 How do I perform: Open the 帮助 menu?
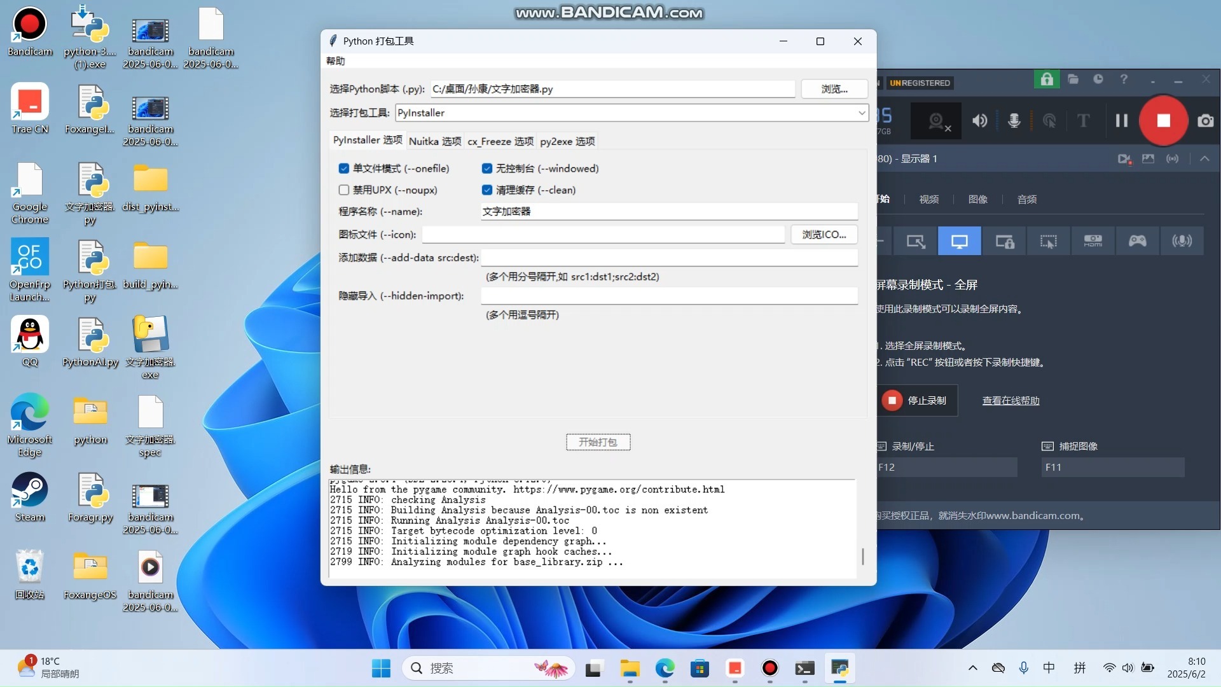[335, 61]
